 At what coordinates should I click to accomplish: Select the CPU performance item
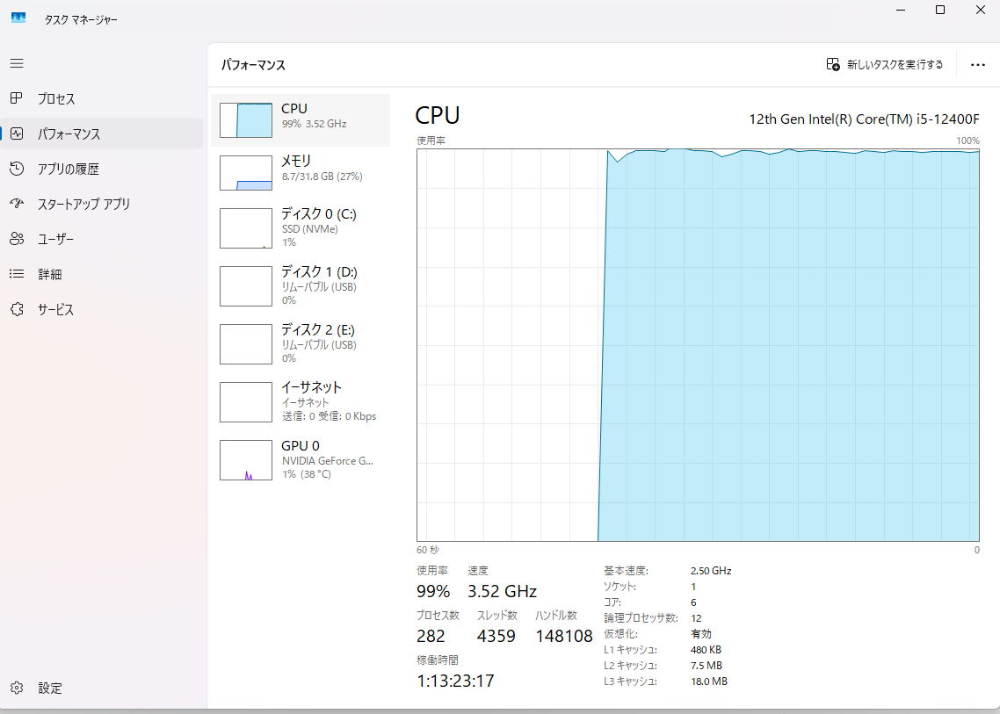click(301, 119)
